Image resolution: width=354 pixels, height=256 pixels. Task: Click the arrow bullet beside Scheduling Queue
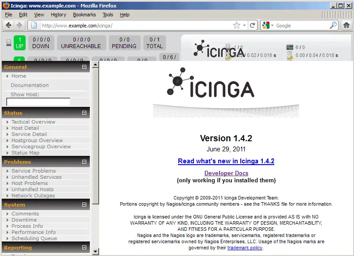pyautogui.click(x=8, y=238)
